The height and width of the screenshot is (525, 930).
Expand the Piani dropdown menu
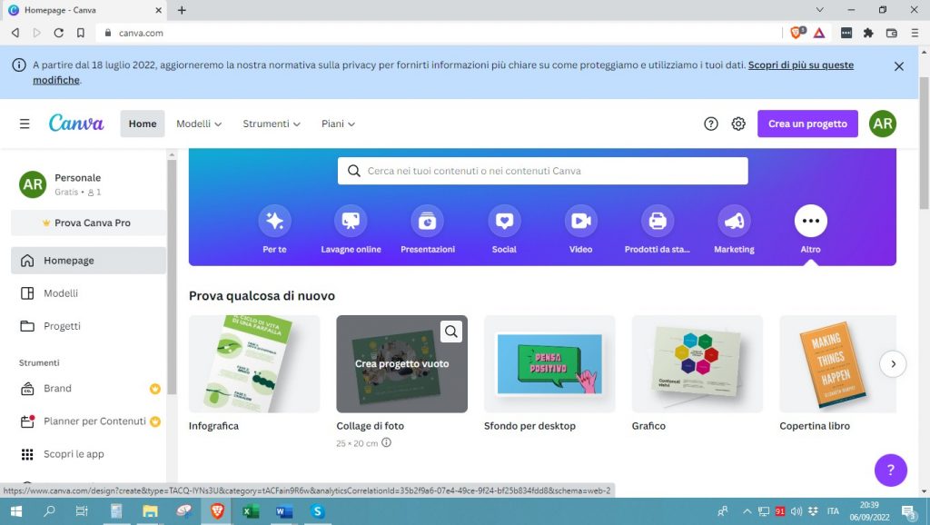tap(338, 124)
